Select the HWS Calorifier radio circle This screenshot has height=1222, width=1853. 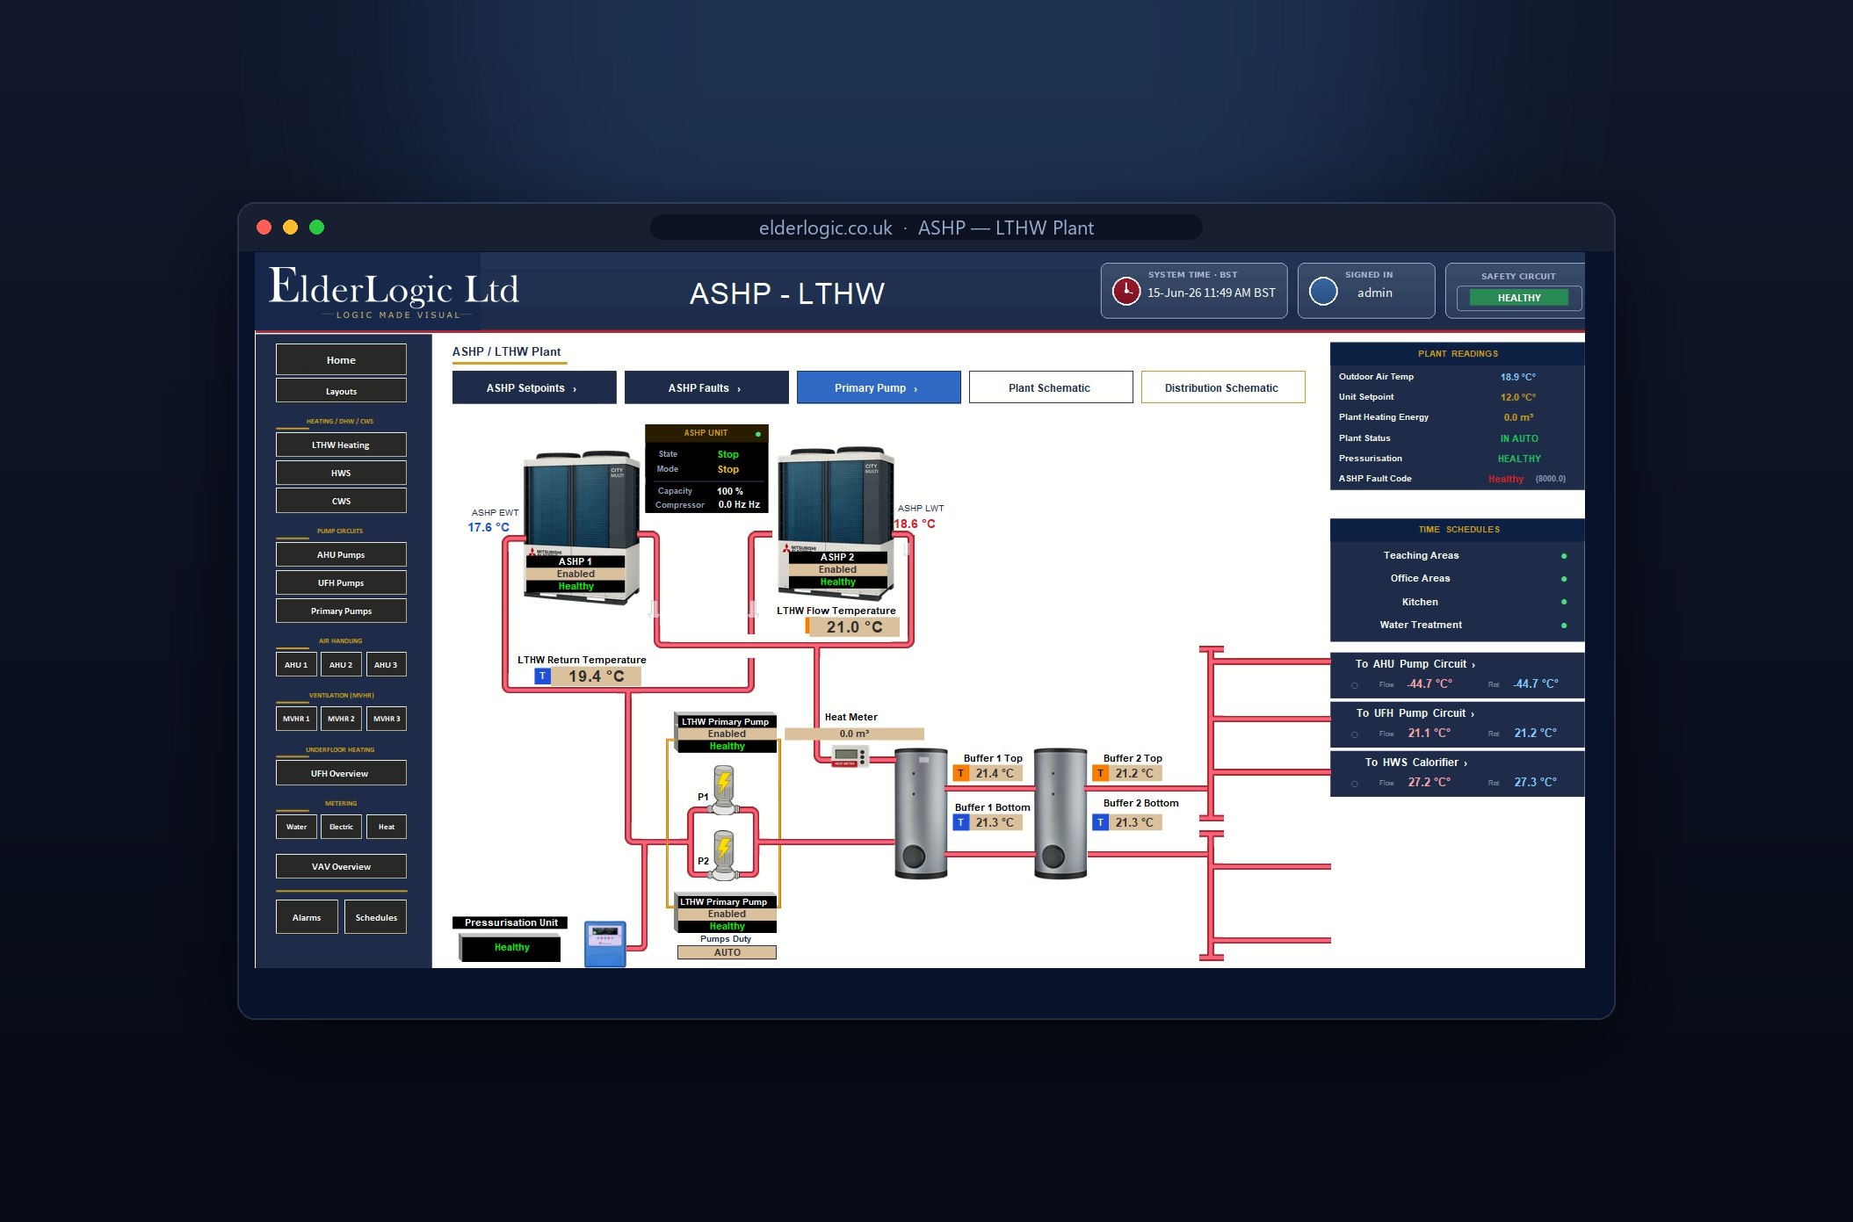[x=1355, y=784]
